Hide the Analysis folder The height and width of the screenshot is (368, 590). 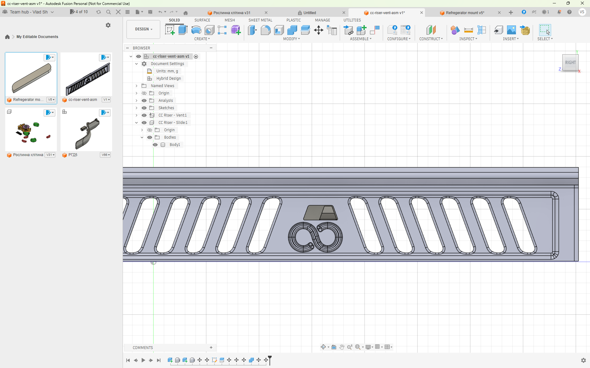[x=144, y=101]
